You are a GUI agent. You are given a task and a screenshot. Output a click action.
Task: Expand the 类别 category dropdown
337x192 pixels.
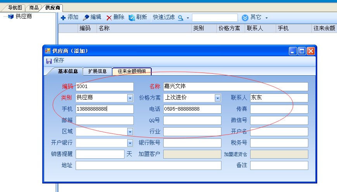pos(130,98)
